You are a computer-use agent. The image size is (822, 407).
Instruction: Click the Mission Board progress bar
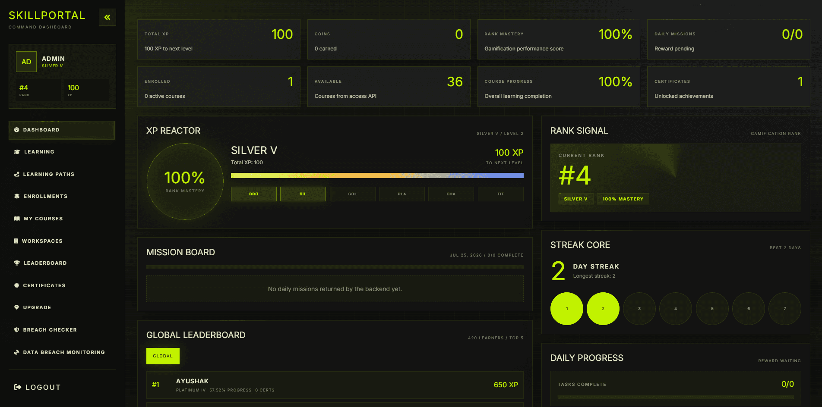[x=335, y=267]
